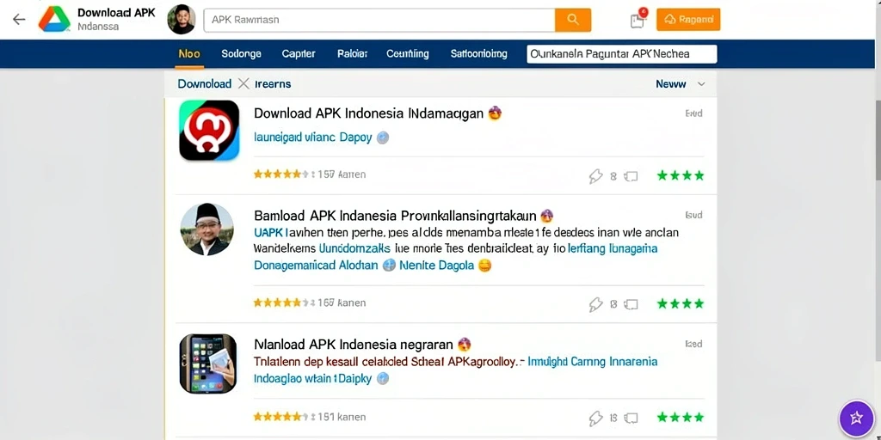Click the emoji after Indamaqgan title
The image size is (881, 440).
[x=495, y=113]
